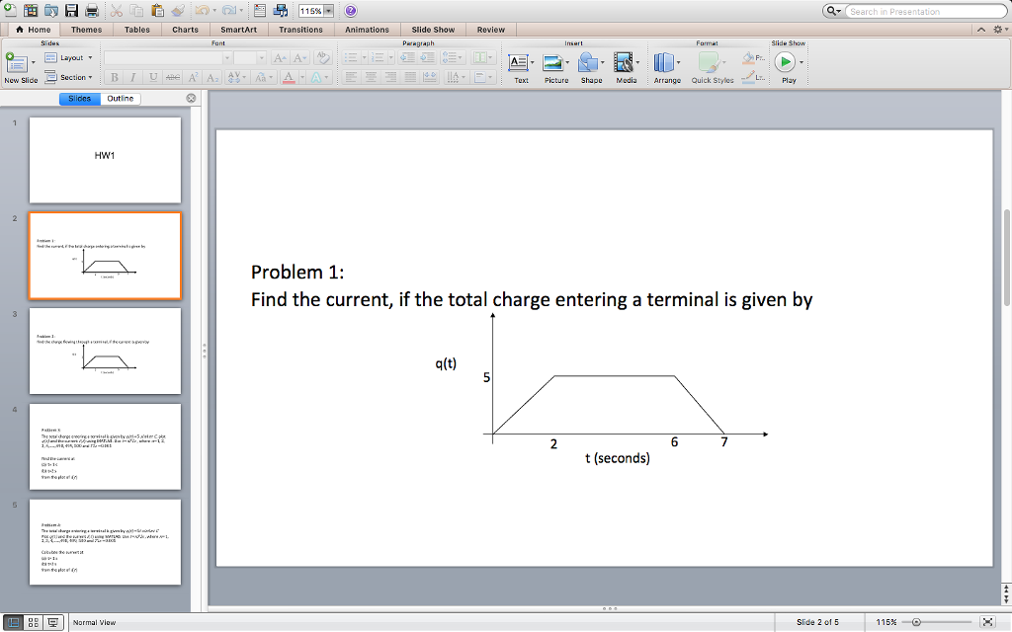This screenshot has height=632, width=1012.
Task: Open the Format Painter tool
Action: tap(176, 10)
